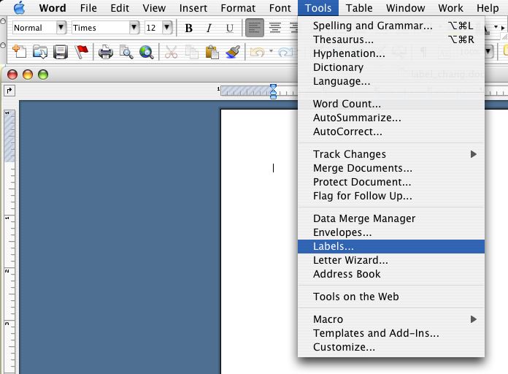
Task: Open the Help menu
Action: 488,8
